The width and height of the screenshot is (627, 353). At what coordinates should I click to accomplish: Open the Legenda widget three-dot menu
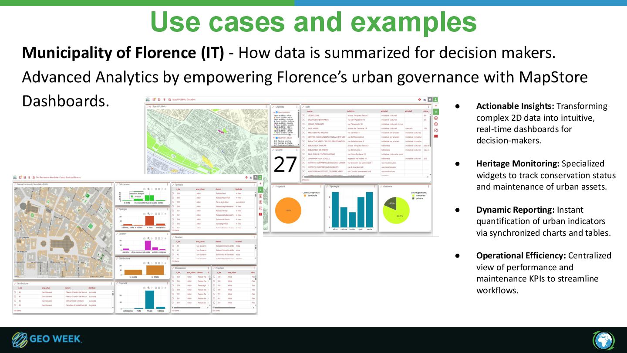coord(297,107)
